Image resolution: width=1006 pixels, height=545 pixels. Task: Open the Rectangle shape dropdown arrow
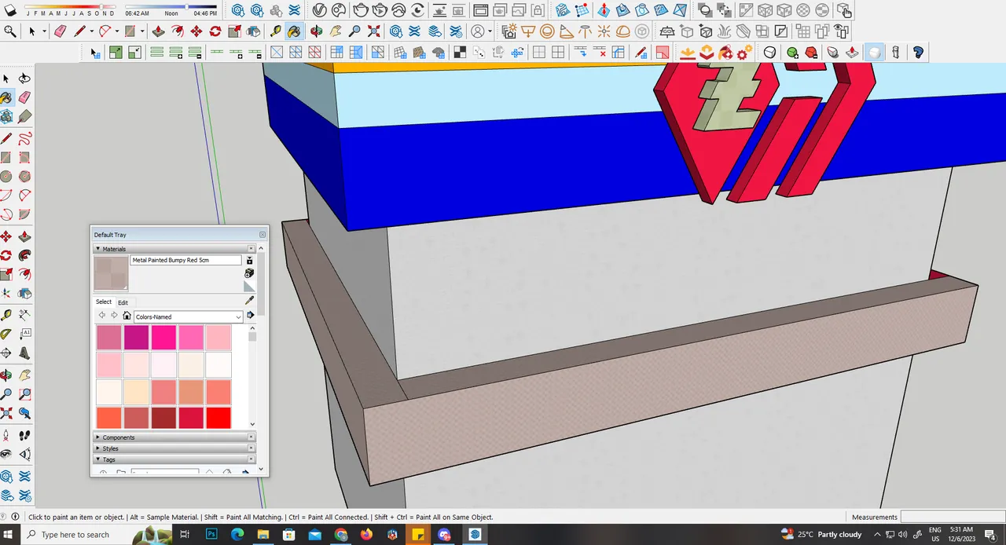pyautogui.click(x=141, y=31)
